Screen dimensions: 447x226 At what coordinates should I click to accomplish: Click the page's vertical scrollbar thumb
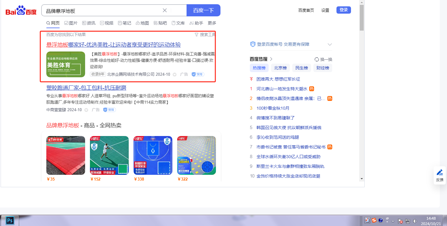[362, 18]
